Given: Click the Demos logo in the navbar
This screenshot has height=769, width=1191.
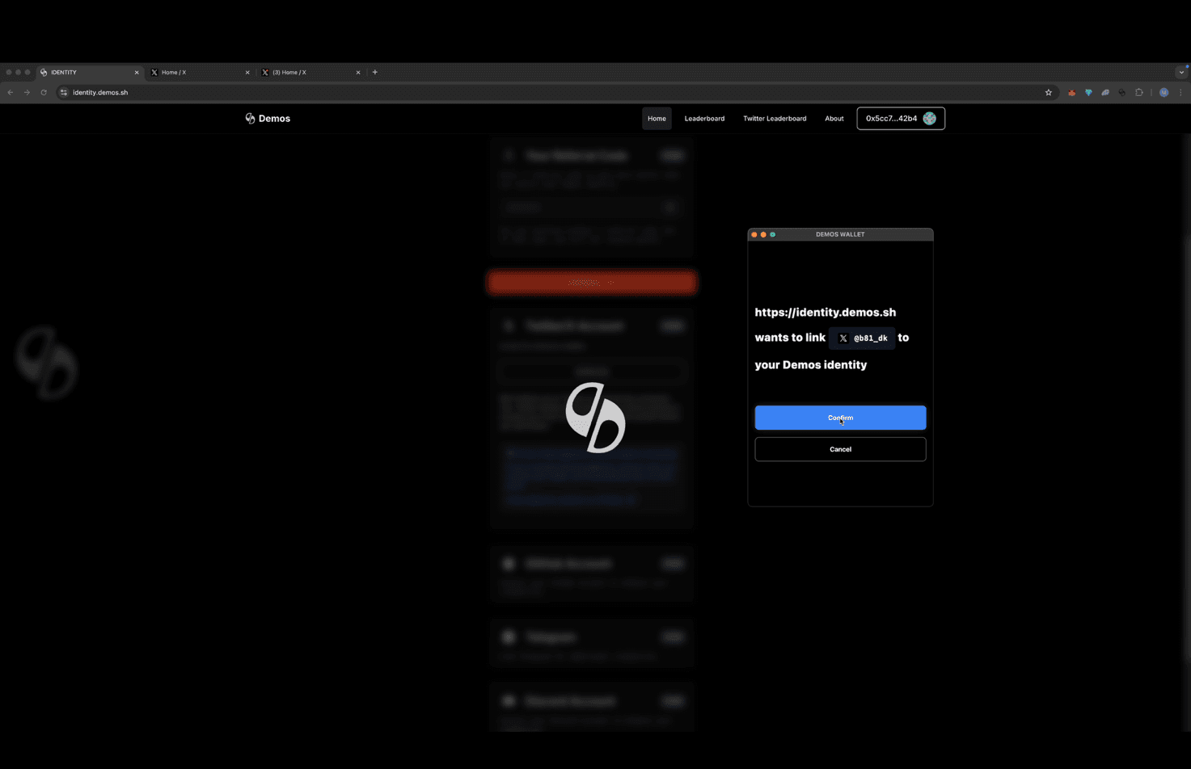Looking at the screenshot, I should click(267, 118).
